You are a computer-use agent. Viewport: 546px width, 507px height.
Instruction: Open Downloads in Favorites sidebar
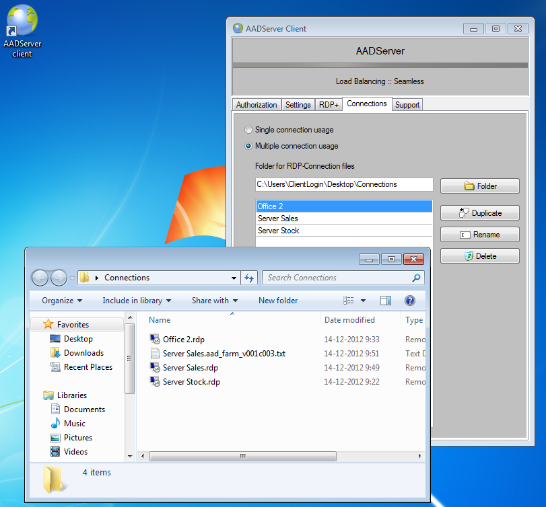(x=83, y=353)
